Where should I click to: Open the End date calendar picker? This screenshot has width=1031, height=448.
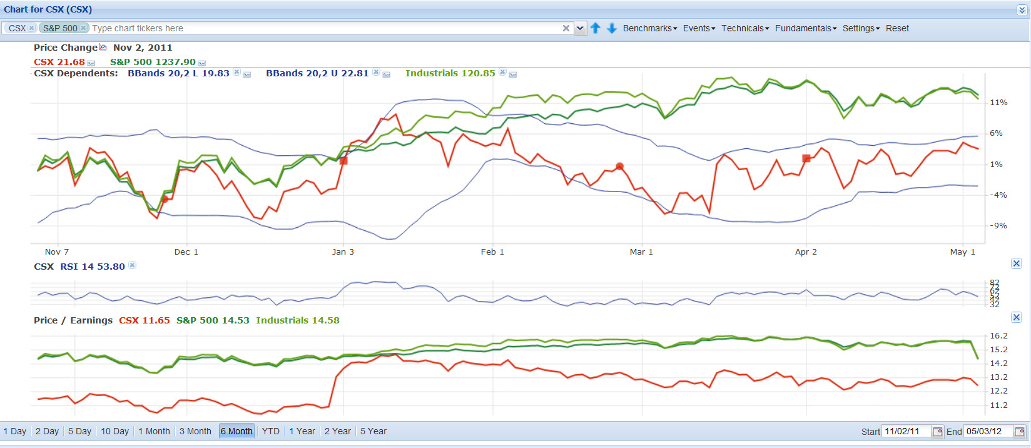click(x=1019, y=432)
